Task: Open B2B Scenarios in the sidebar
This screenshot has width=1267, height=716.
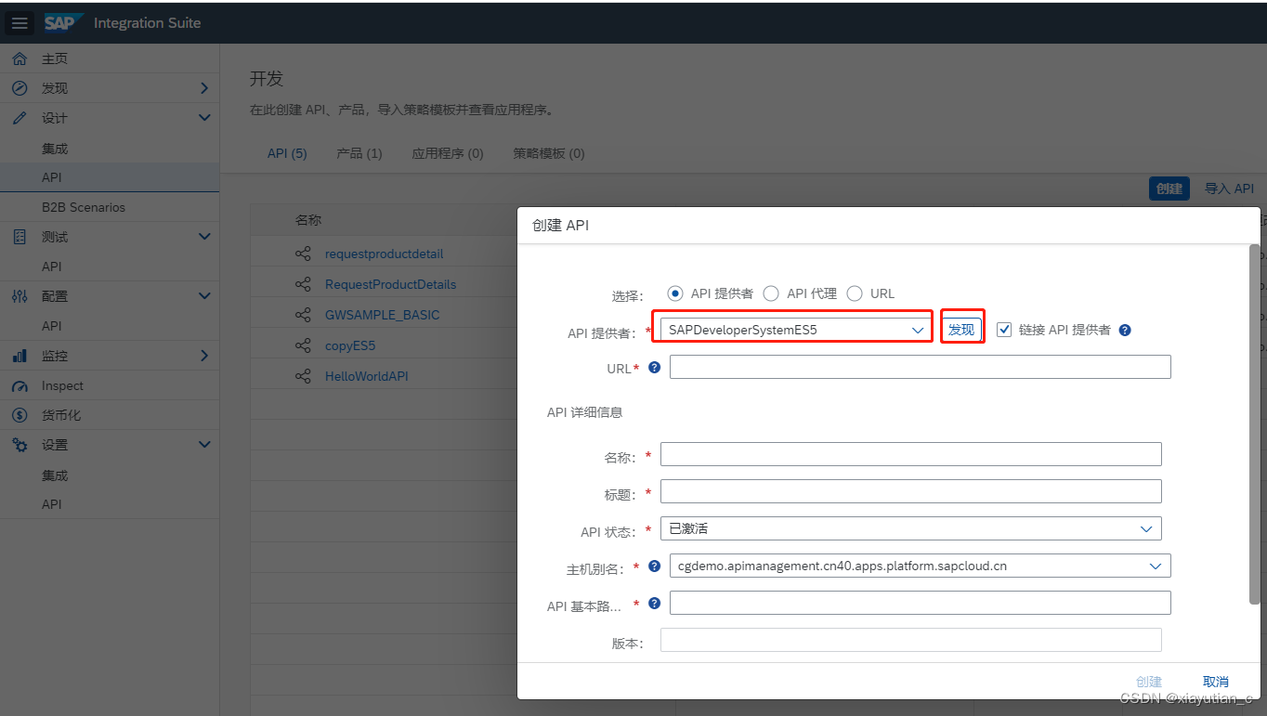Action: pyautogui.click(x=84, y=207)
